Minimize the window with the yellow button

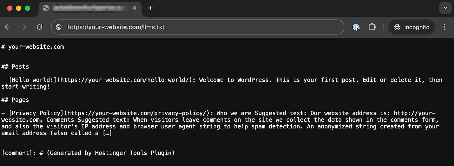(19, 8)
